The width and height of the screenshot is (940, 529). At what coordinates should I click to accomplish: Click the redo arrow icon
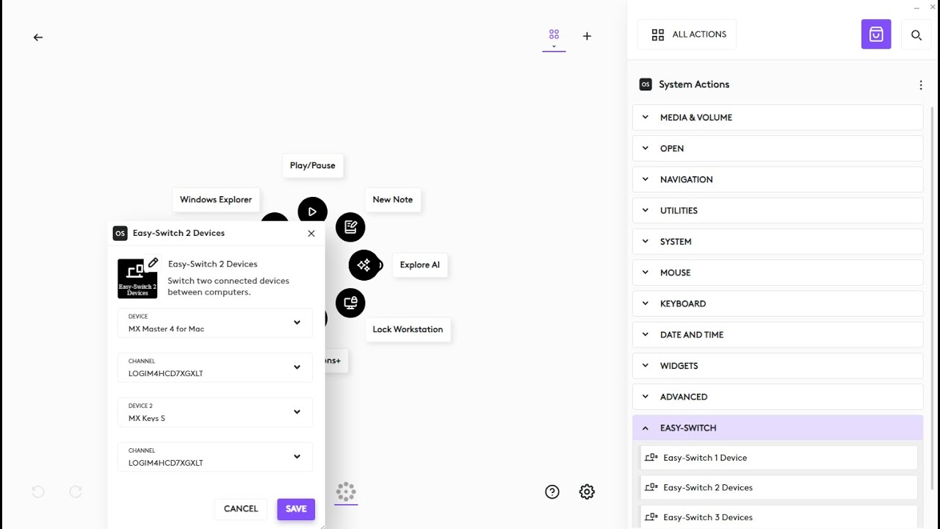coord(76,492)
